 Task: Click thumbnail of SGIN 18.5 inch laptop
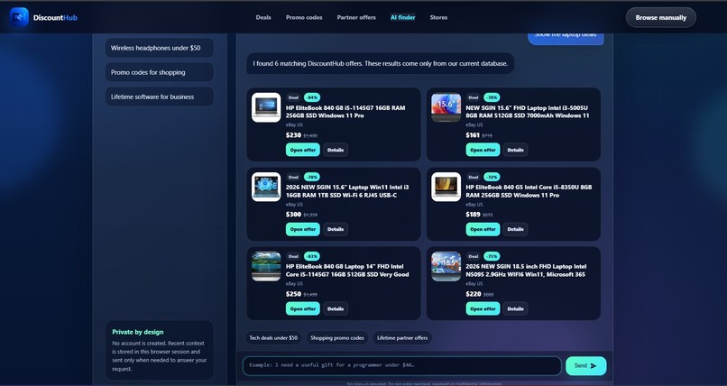pyautogui.click(x=446, y=266)
